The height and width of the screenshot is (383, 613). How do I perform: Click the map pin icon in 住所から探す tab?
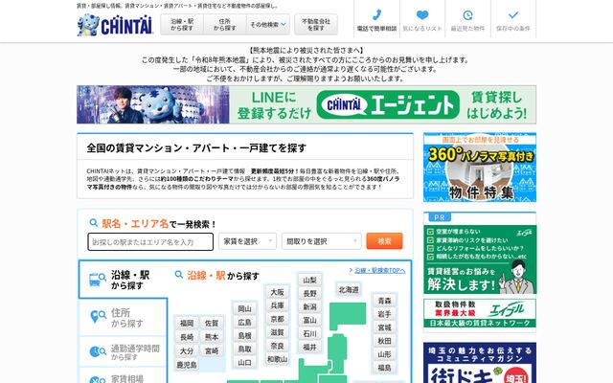[98, 316]
